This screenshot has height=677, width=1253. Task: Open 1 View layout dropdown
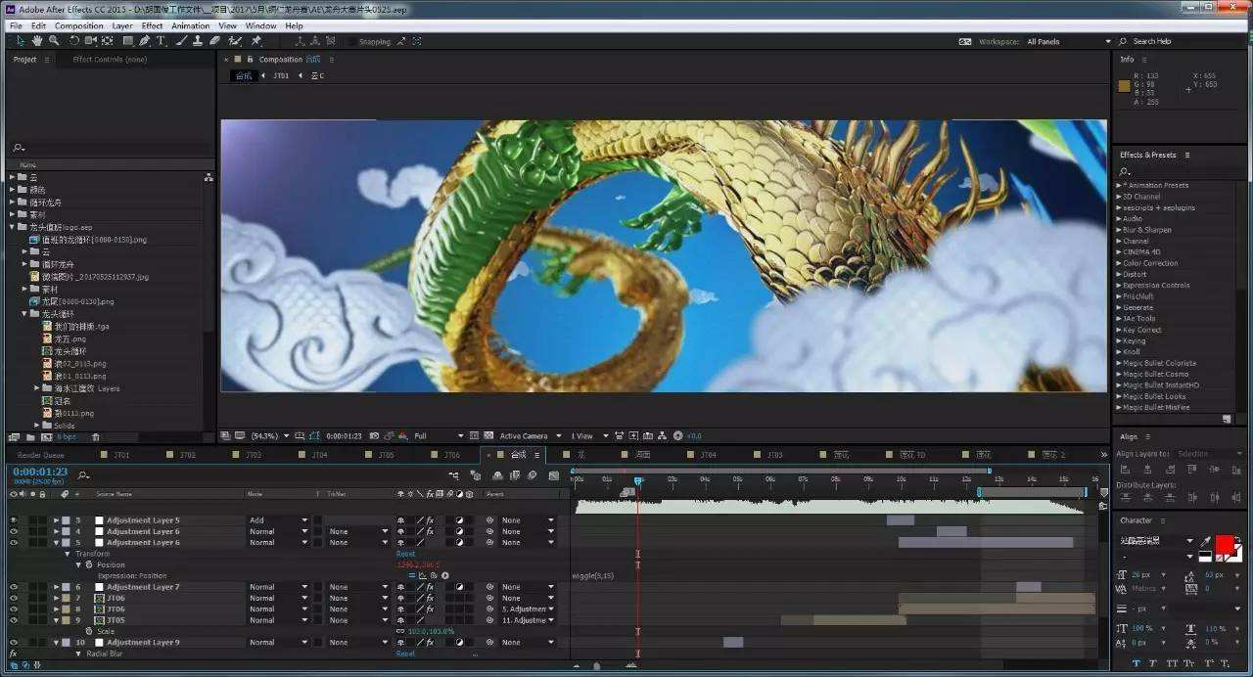tap(590, 435)
